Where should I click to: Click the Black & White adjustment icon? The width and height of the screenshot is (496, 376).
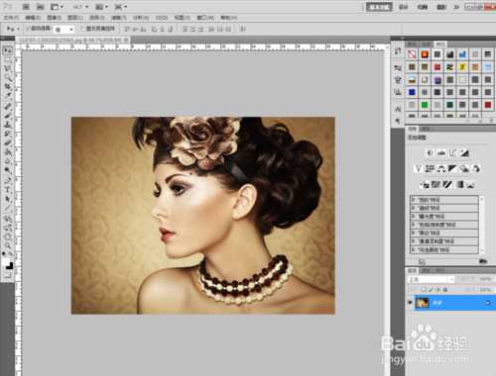(452, 169)
